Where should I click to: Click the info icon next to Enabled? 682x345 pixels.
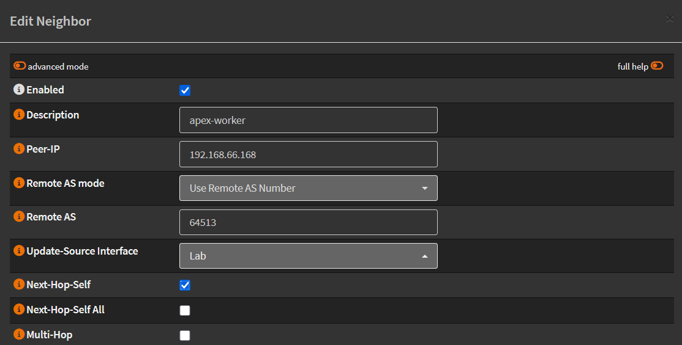[x=19, y=90]
